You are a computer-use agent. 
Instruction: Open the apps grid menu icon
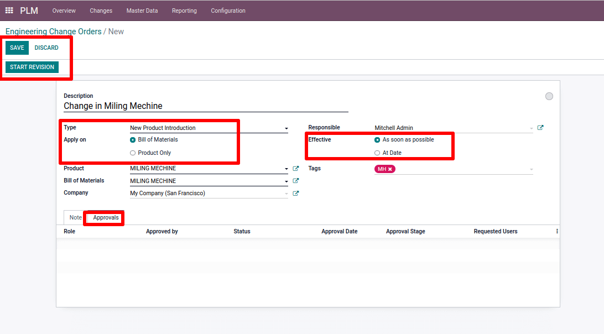point(9,11)
